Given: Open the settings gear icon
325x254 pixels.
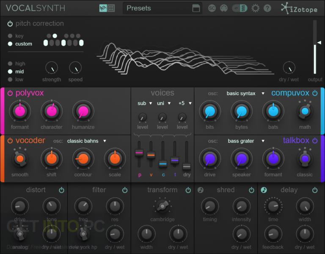Looking at the screenshot, I should coord(255,8).
